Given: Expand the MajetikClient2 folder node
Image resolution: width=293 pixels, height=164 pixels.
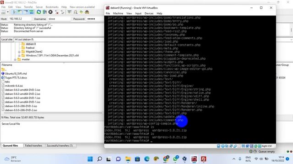Looking at the screenshot, I should (x=19, y=51).
